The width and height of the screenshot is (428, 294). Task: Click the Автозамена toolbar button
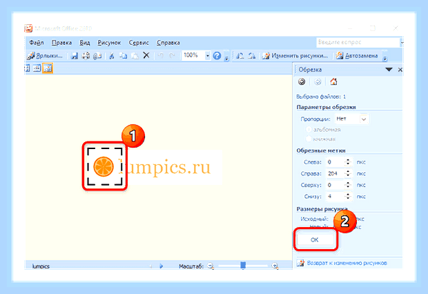(357, 56)
